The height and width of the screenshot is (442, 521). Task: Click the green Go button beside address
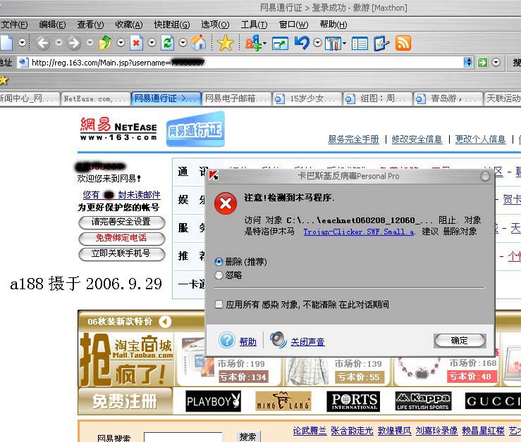pyautogui.click(x=482, y=63)
